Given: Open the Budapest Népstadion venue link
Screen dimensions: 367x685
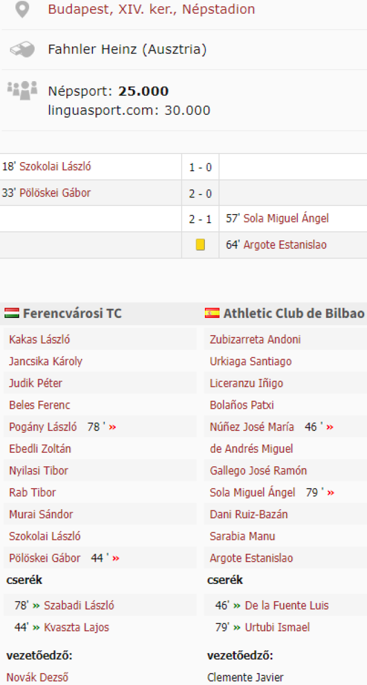Looking at the screenshot, I should click(x=151, y=10).
